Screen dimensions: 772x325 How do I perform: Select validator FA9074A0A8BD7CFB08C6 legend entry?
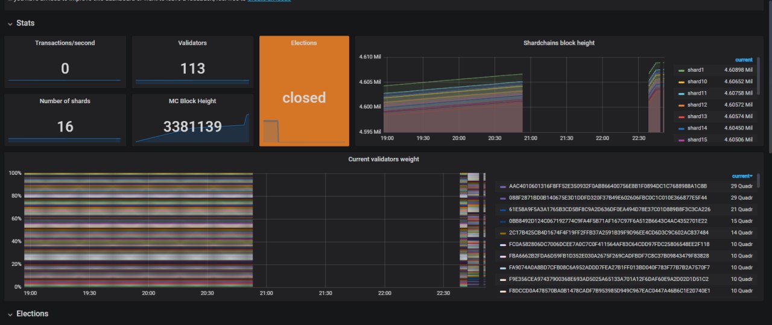pyautogui.click(x=609, y=267)
